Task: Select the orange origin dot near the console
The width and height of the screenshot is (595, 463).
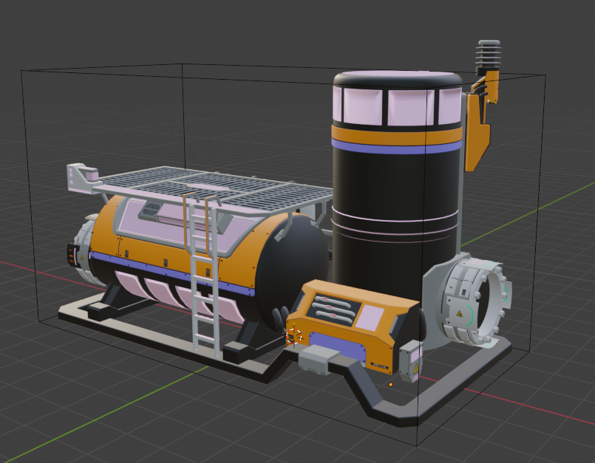Action: click(391, 385)
